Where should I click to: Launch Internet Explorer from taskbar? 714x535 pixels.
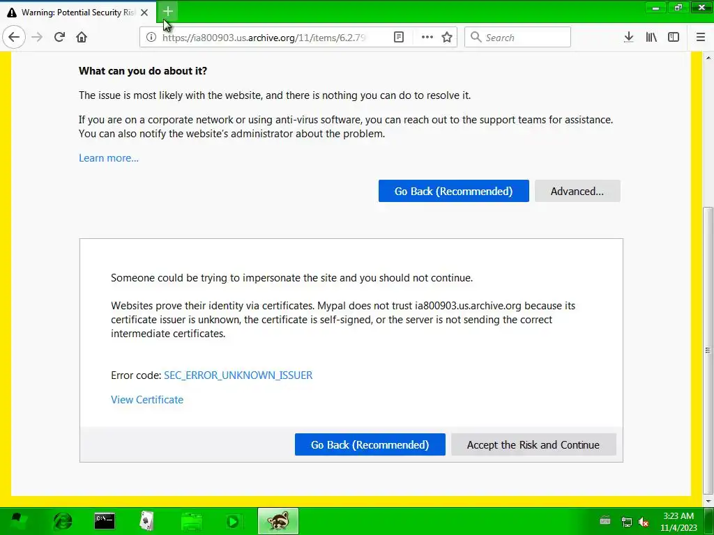[63, 521]
